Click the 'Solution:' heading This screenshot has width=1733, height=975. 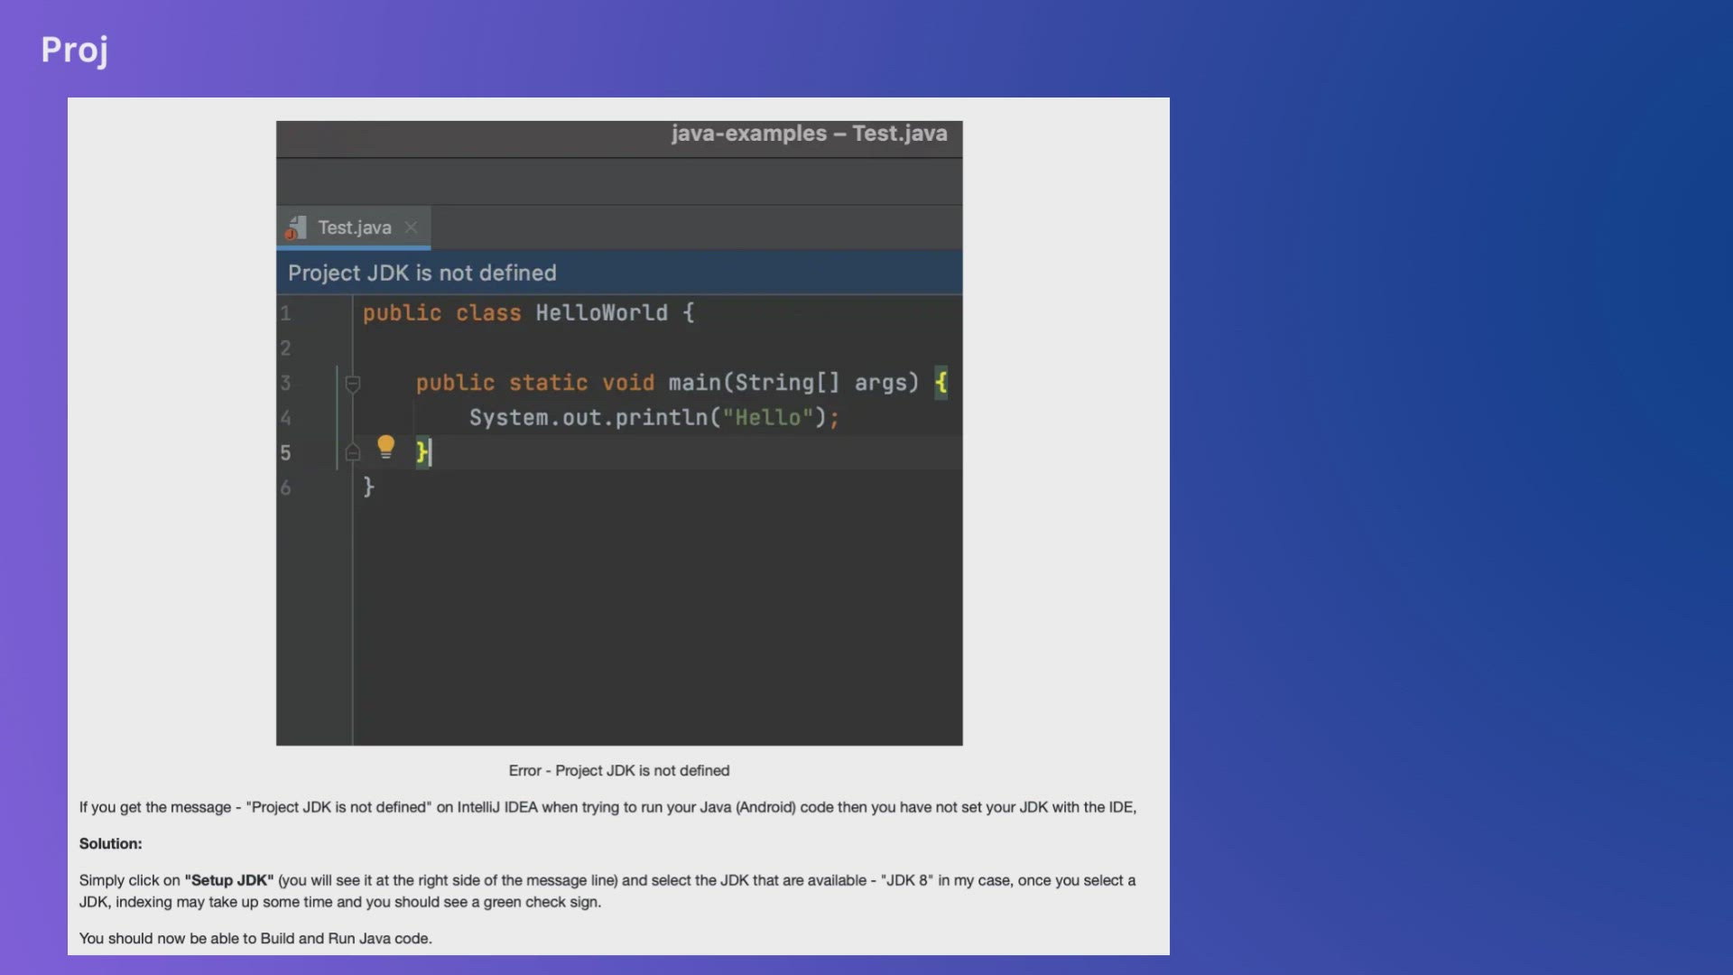tap(110, 844)
